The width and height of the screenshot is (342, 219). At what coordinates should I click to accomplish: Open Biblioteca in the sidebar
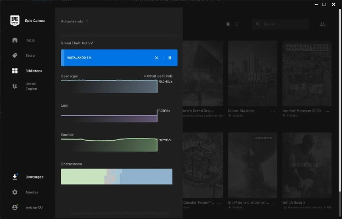pyautogui.click(x=34, y=71)
